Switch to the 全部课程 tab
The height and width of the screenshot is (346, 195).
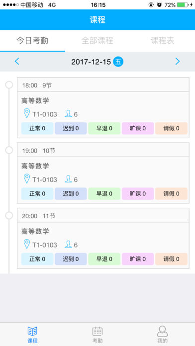coord(97,41)
